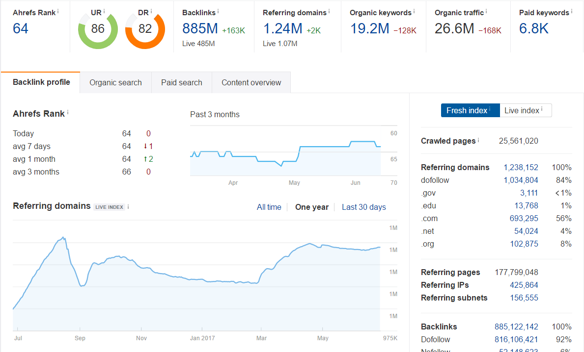The image size is (584, 352).
Task: Open 6.8K paid keywords value
Action: click(534, 28)
